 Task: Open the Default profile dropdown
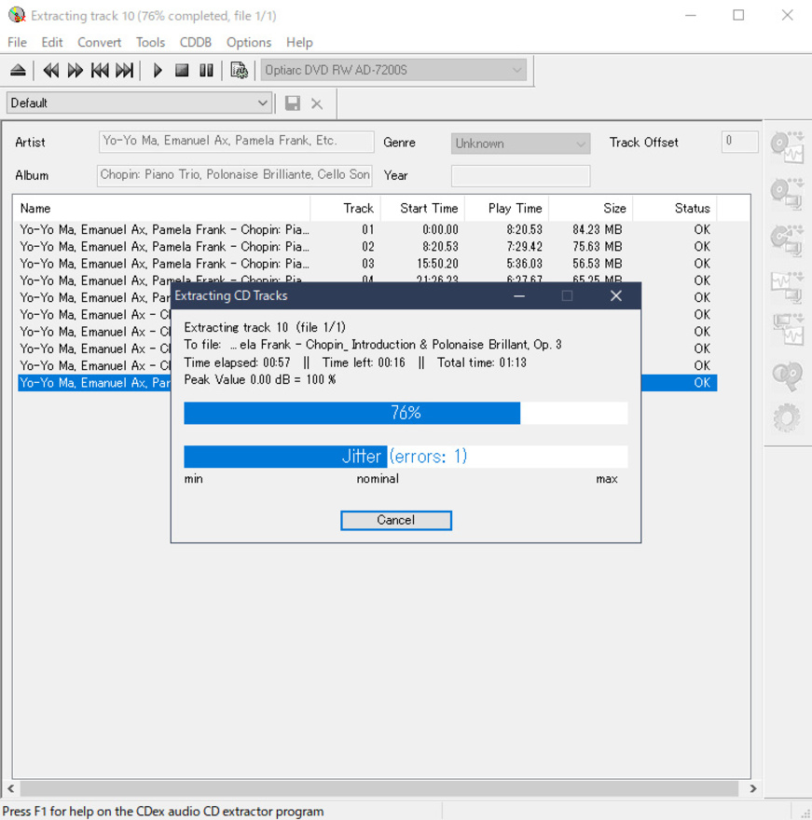(x=262, y=103)
